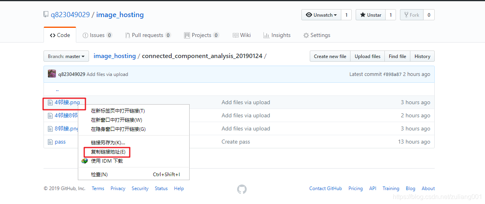Open latest commit hash f898a87
The image size is (485, 204).
tap(392, 74)
